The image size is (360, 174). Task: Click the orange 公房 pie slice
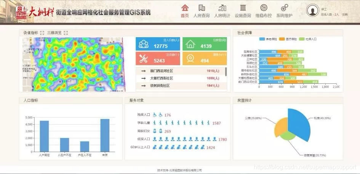point(280,127)
